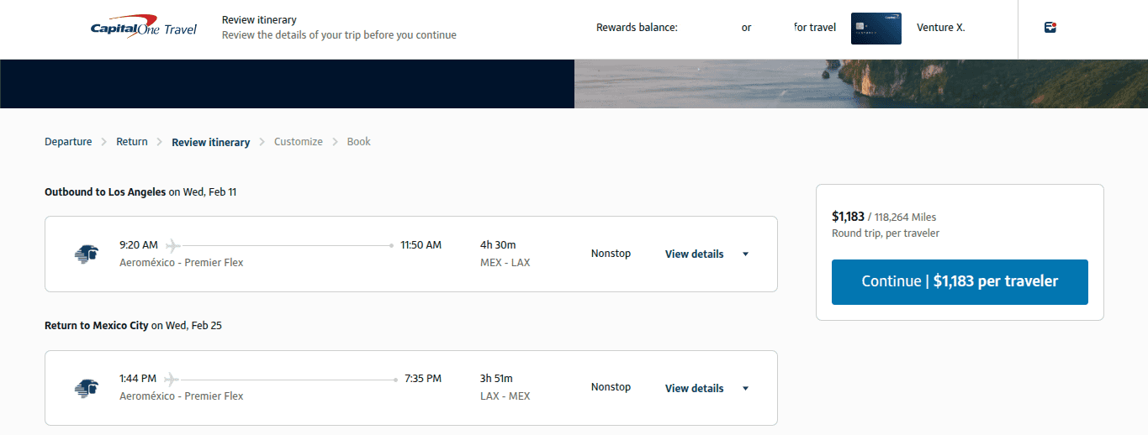Click 4h 30m flight duration

pos(498,245)
